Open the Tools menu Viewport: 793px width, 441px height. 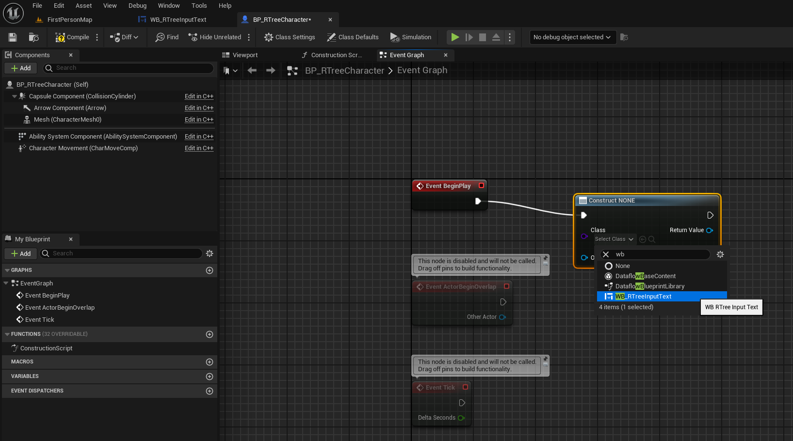click(199, 6)
